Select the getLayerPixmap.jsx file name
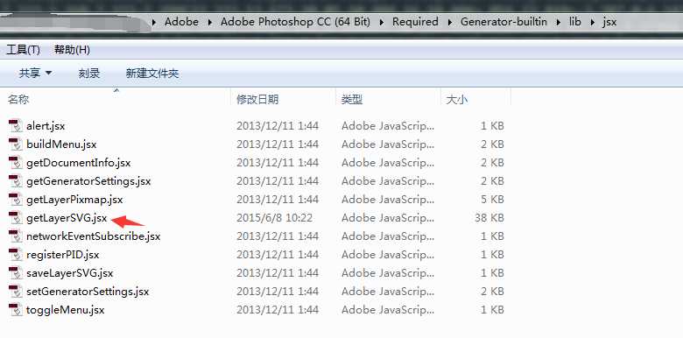This screenshot has height=338, width=683. [x=74, y=200]
